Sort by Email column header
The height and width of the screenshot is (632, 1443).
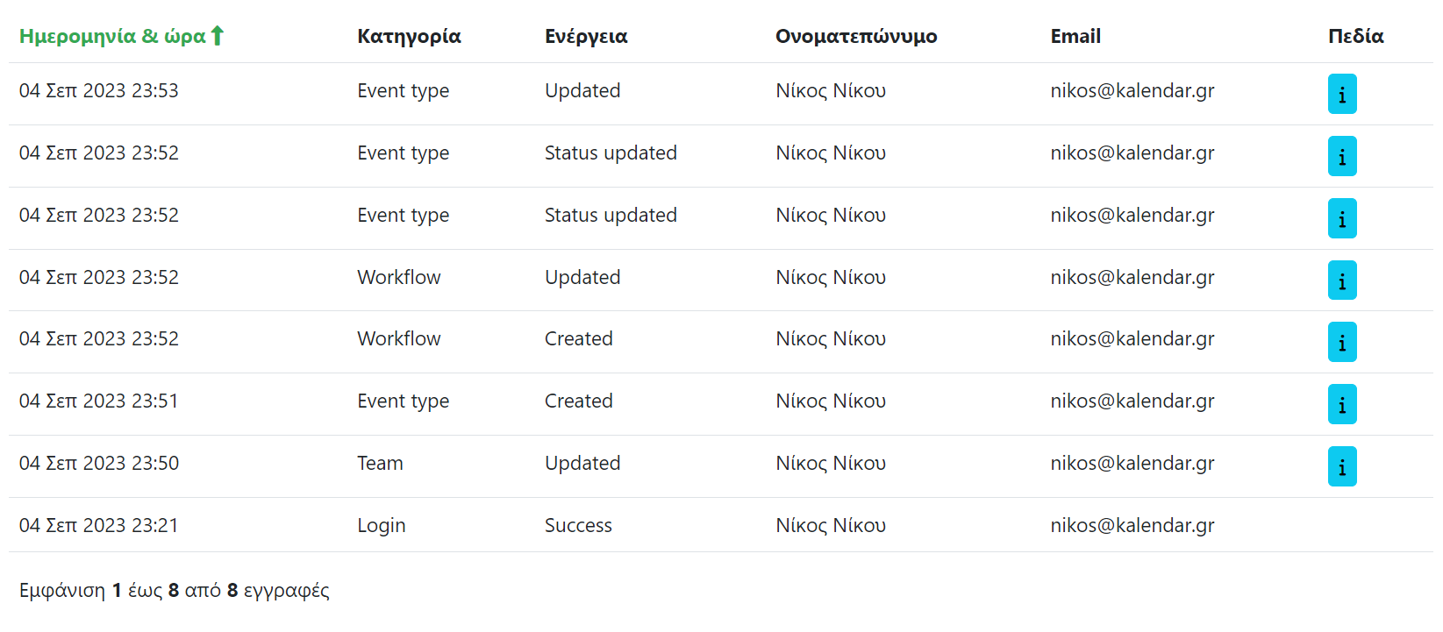click(x=1075, y=36)
